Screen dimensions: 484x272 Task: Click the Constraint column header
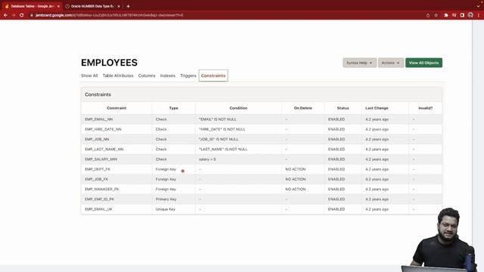click(116, 108)
